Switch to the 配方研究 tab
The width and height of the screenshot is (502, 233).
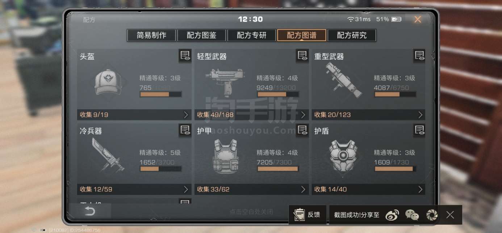coord(352,35)
